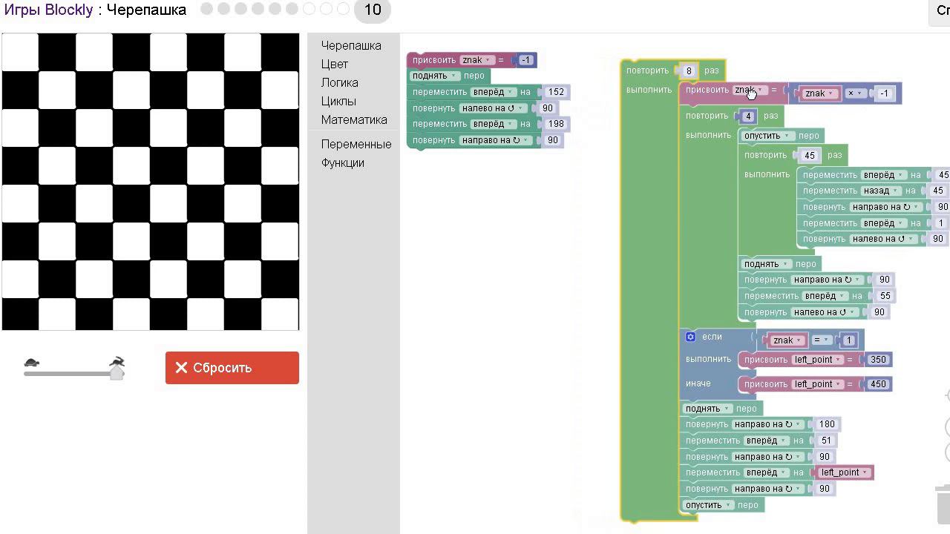Go to level 3 dot
Viewport: 950px width, 534px height.
tap(240, 9)
